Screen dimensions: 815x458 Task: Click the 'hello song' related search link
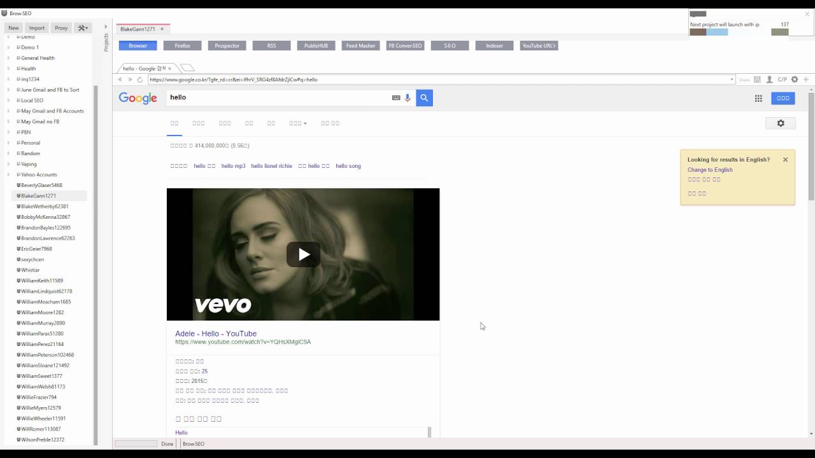(x=348, y=166)
